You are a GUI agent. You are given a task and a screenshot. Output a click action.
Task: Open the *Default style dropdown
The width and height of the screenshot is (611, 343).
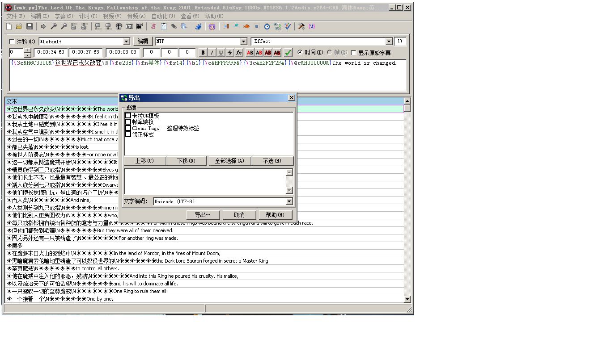[x=127, y=42]
